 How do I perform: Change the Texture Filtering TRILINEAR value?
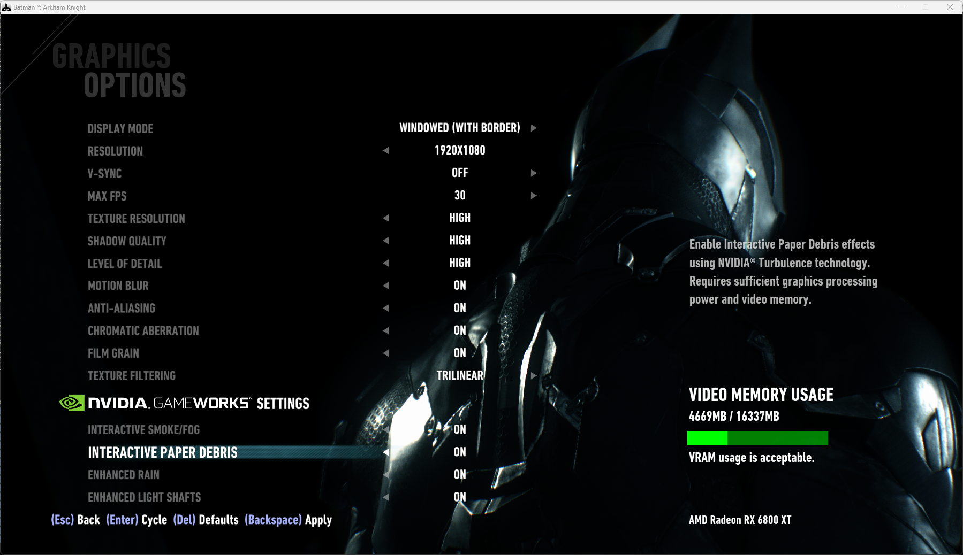(460, 375)
